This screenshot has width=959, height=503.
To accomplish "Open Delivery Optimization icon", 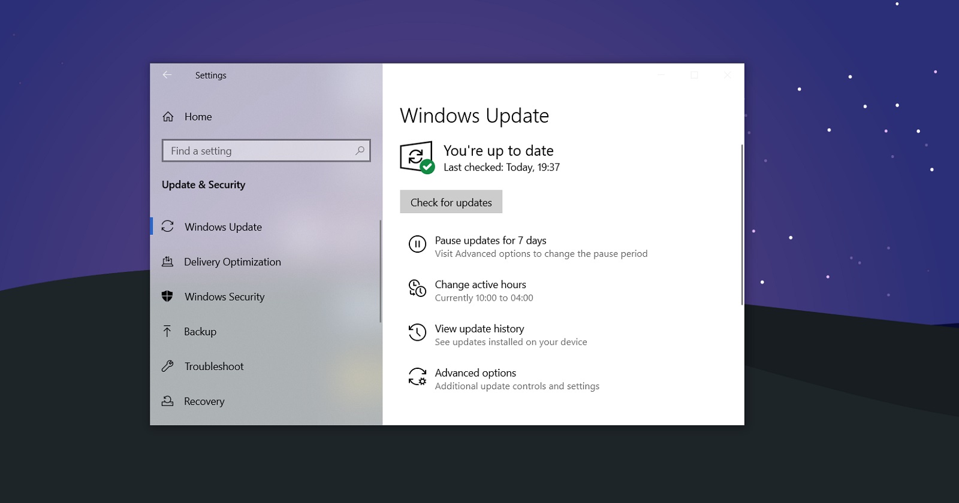I will (168, 262).
